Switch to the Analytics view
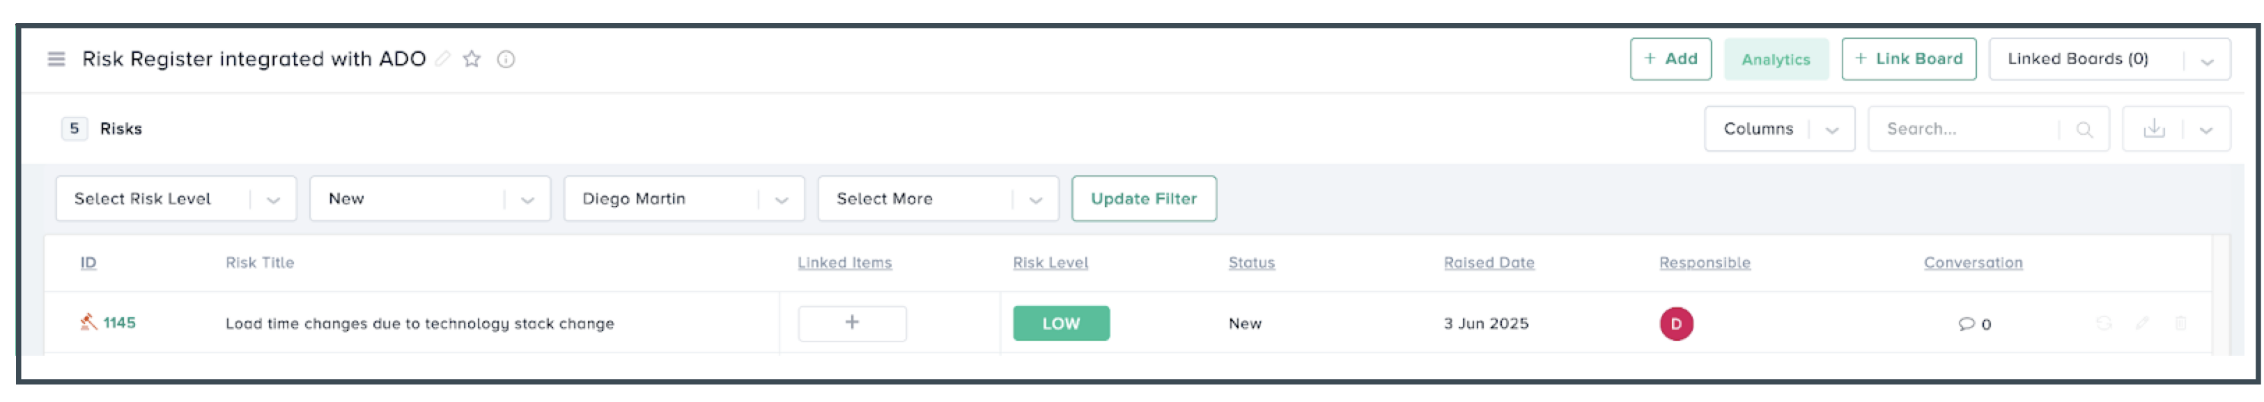Viewport: 2264px width, 402px height. pos(1776,60)
